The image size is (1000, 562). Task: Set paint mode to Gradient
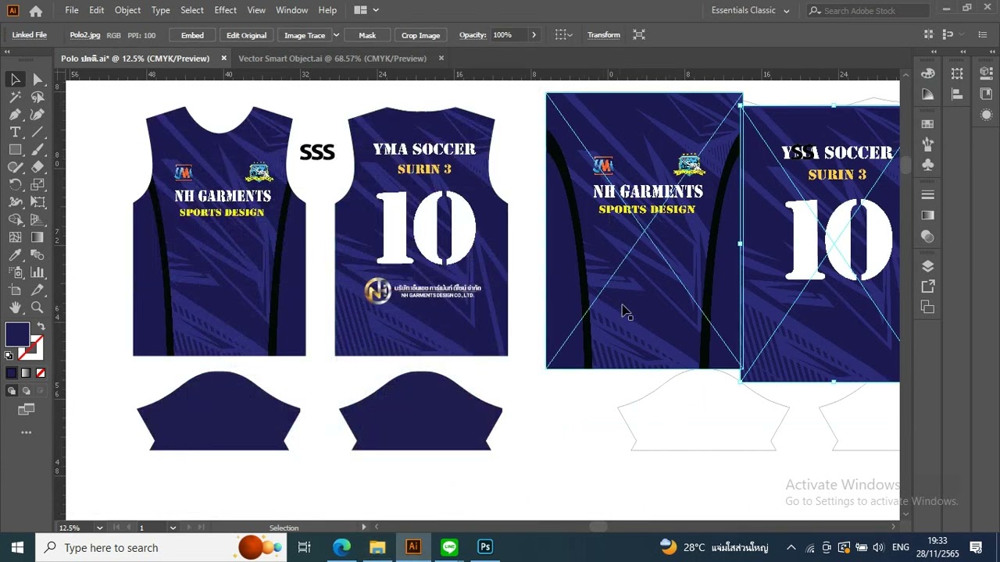[26, 373]
